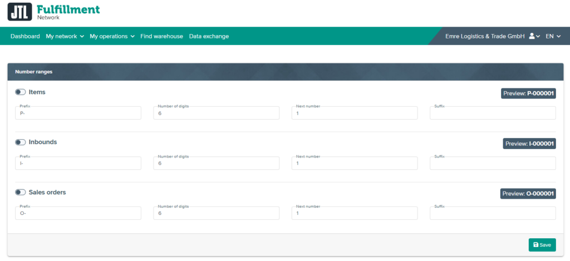Go to Dashboard
The image size is (570, 261).
point(25,36)
